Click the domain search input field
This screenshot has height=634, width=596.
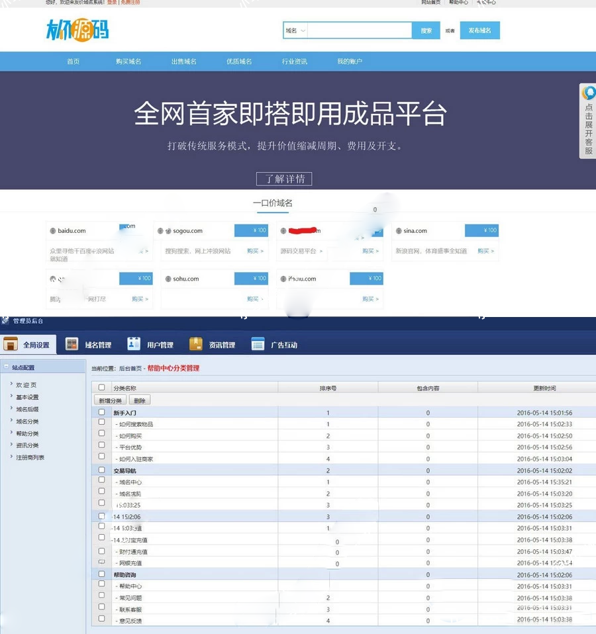pos(360,30)
